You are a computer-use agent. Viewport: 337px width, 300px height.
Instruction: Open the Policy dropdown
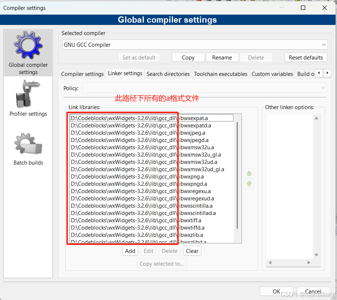(204, 88)
